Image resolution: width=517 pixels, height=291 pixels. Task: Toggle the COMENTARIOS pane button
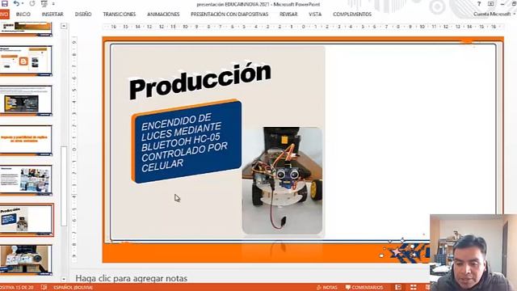click(x=364, y=288)
